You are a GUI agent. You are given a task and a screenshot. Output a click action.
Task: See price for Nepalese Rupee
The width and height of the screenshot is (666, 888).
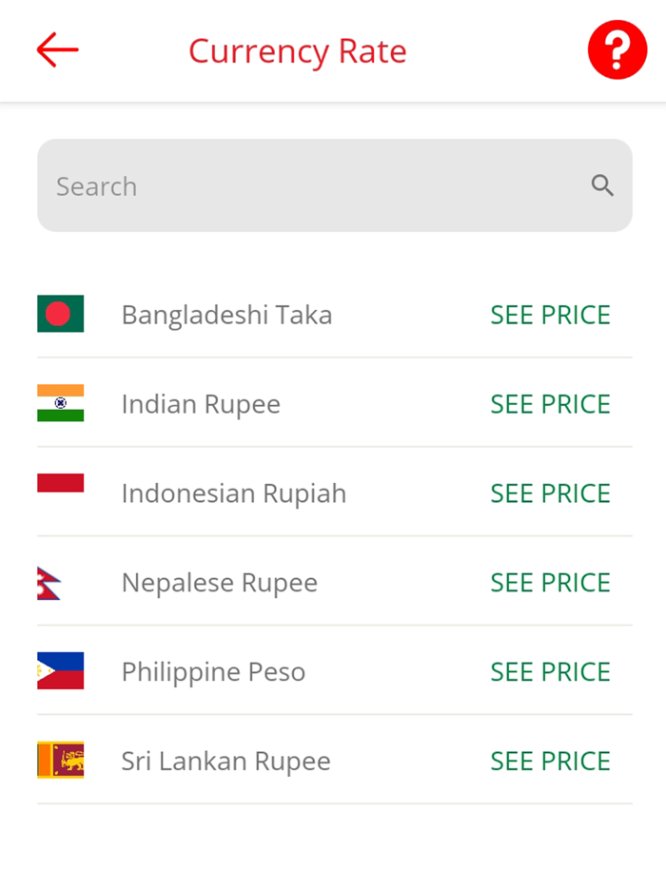click(550, 582)
